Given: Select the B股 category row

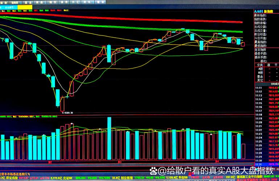Looking at the screenshot, I should (259, 73).
